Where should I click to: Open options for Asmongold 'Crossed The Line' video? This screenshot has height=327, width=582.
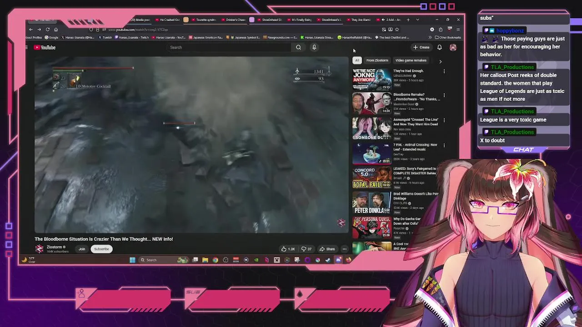(x=444, y=120)
